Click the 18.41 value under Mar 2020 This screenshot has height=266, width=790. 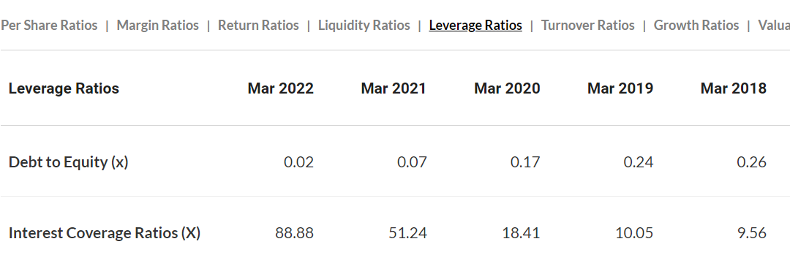click(x=521, y=232)
